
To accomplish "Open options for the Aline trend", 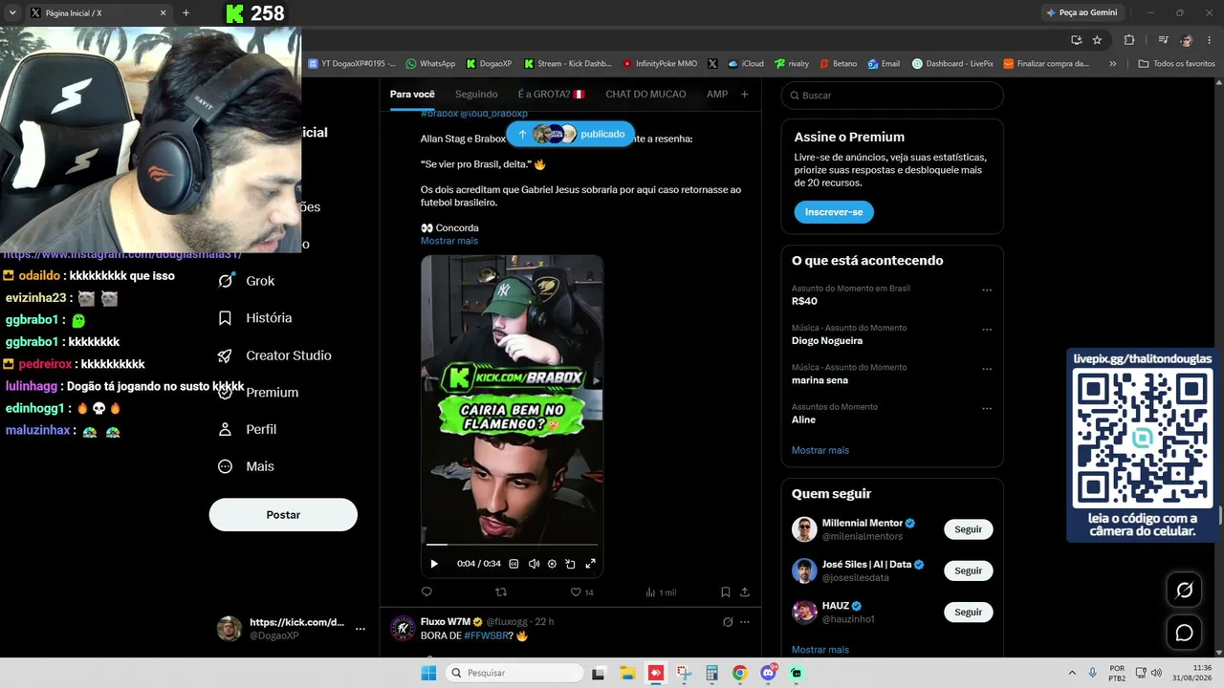I will [x=987, y=409].
